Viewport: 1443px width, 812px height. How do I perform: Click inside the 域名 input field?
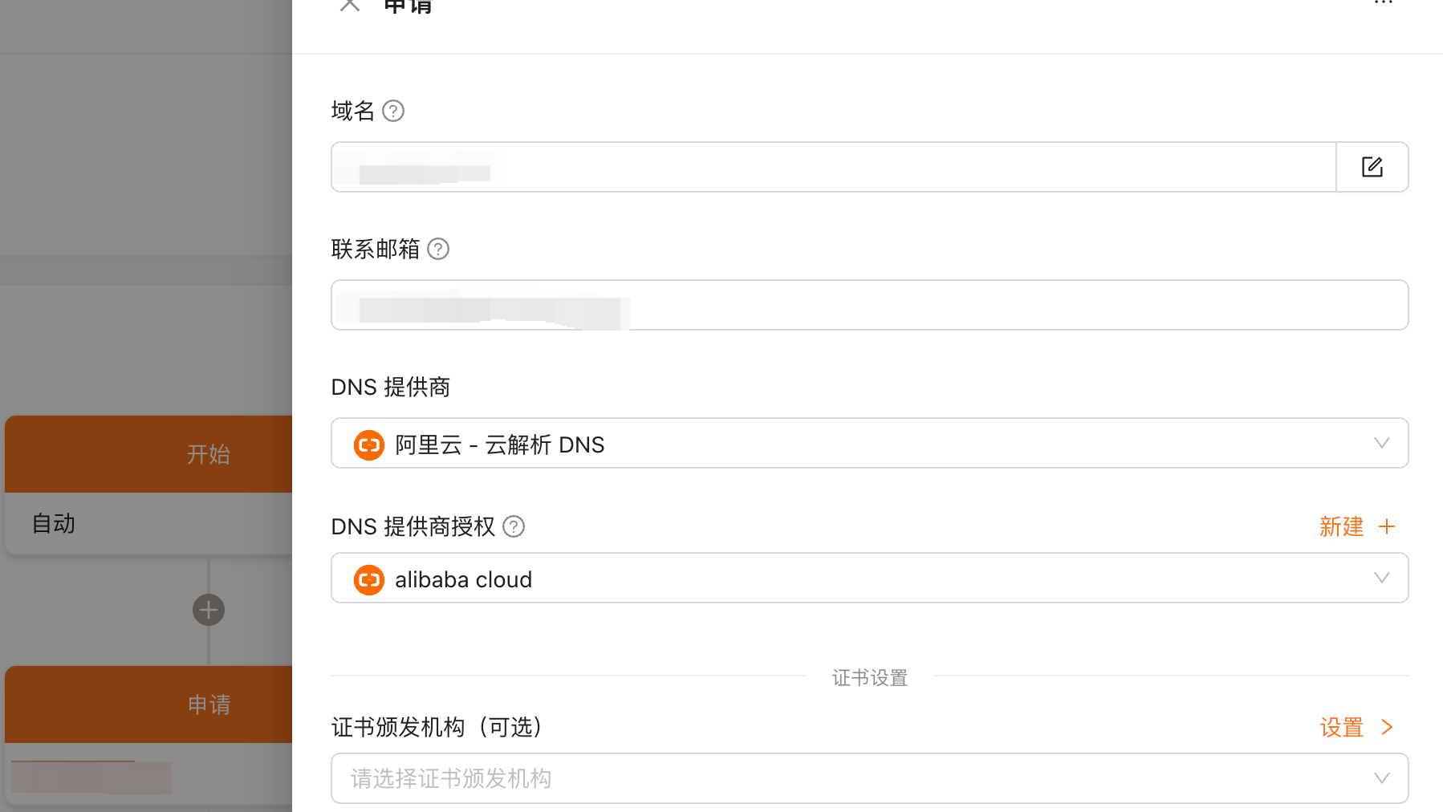tap(834, 167)
